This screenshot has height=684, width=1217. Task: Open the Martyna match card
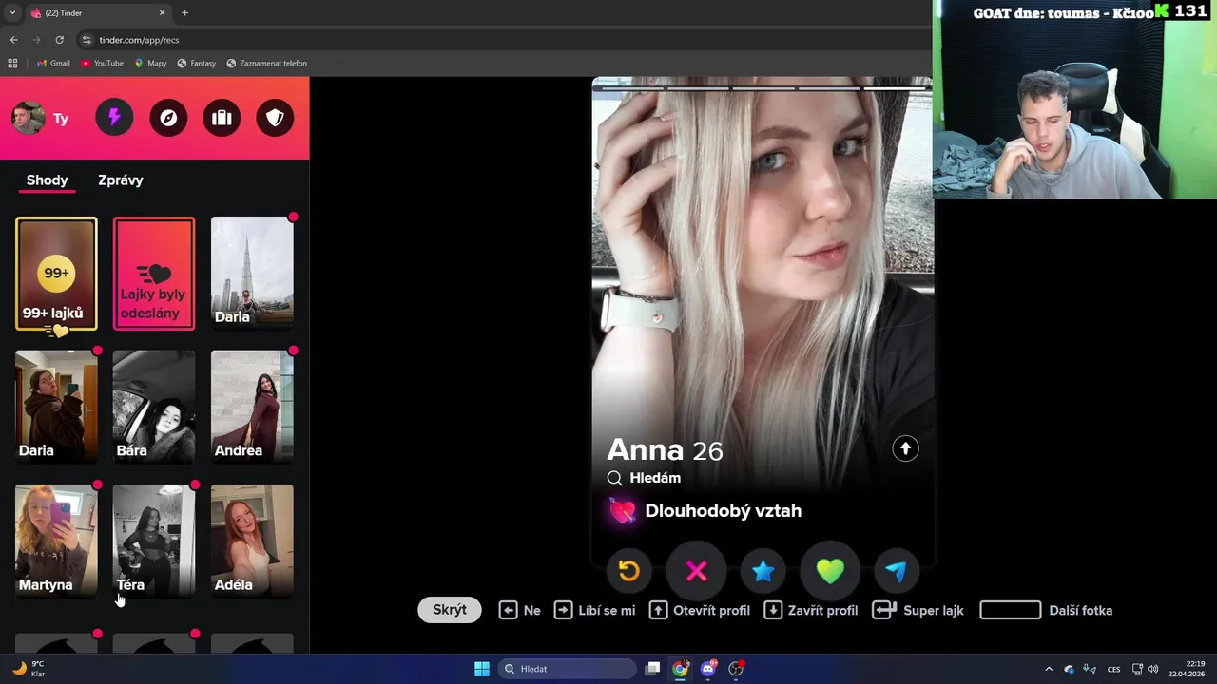[x=56, y=541]
